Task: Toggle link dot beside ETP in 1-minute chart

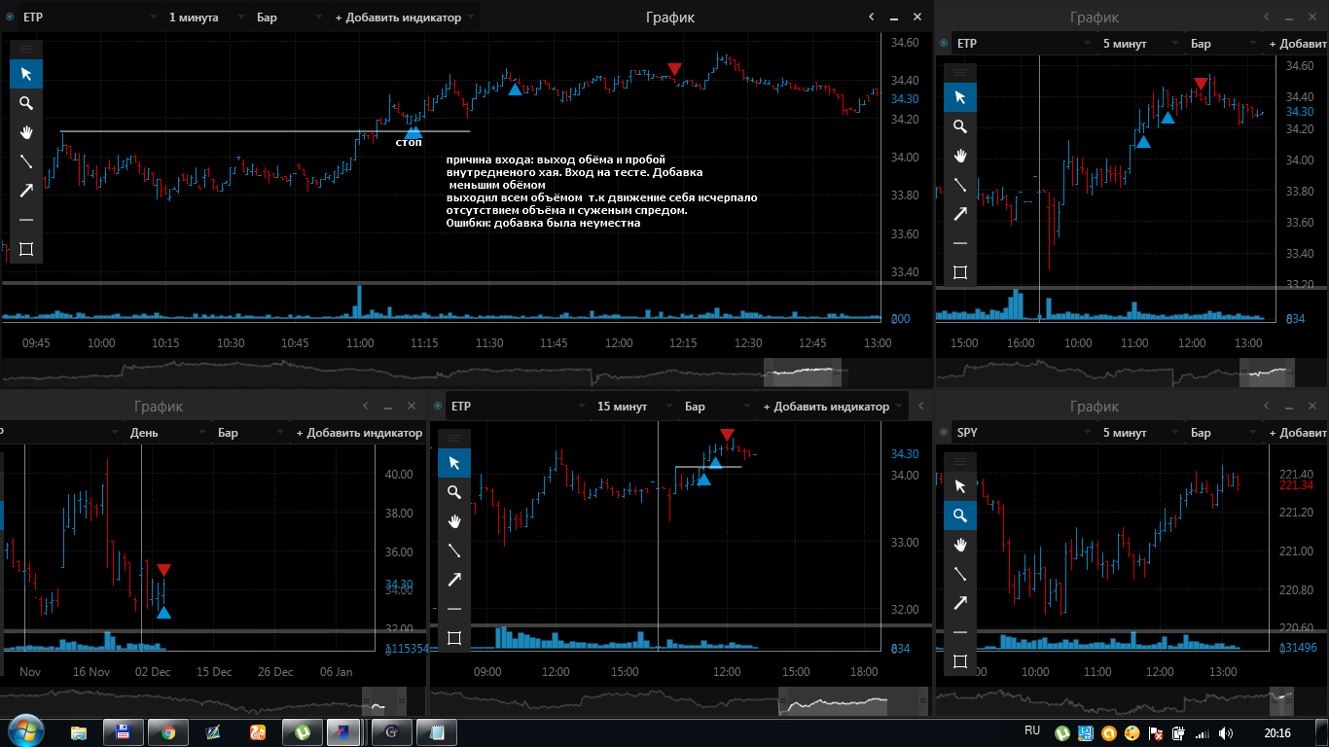Action: coord(9,18)
